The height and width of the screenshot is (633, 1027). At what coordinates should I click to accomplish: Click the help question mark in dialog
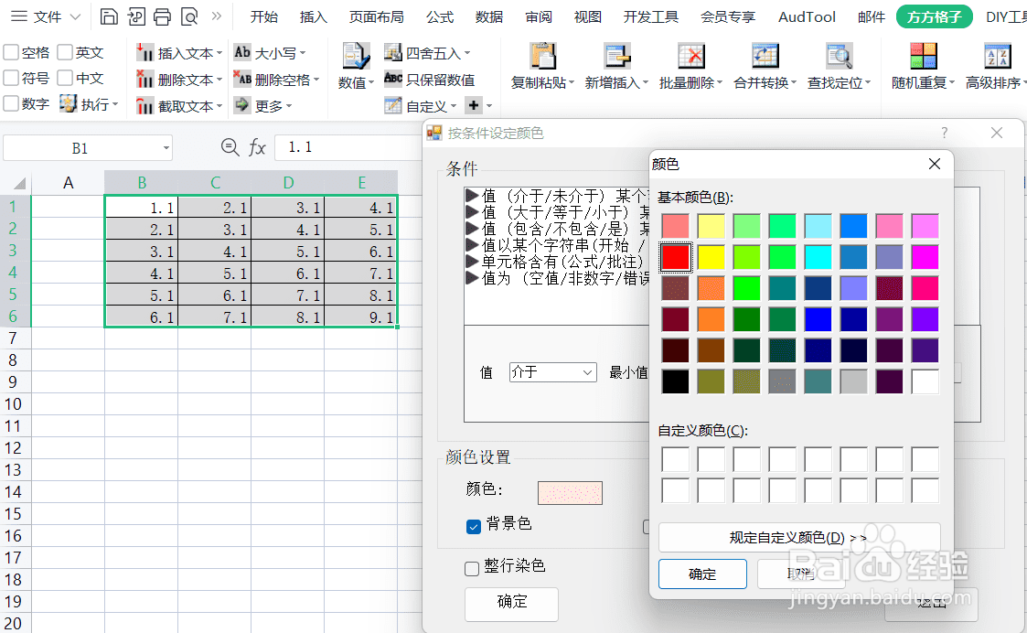click(944, 133)
